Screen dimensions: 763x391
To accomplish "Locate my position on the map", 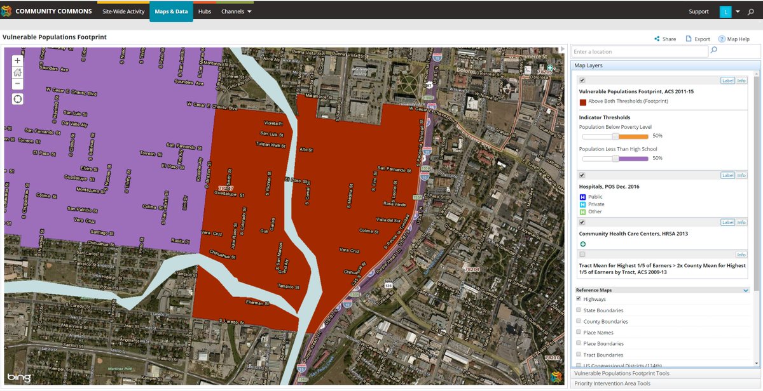I will [18, 99].
